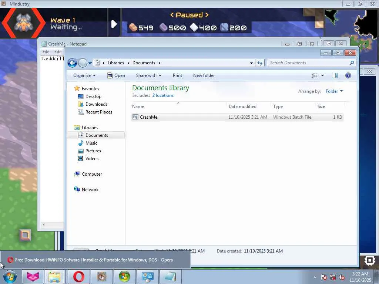379x284 pixels.
Task: Click Libraries in the address breadcrumb
Action: tap(116, 63)
